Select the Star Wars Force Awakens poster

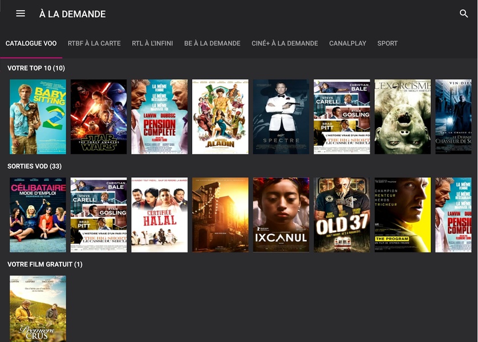(x=99, y=117)
